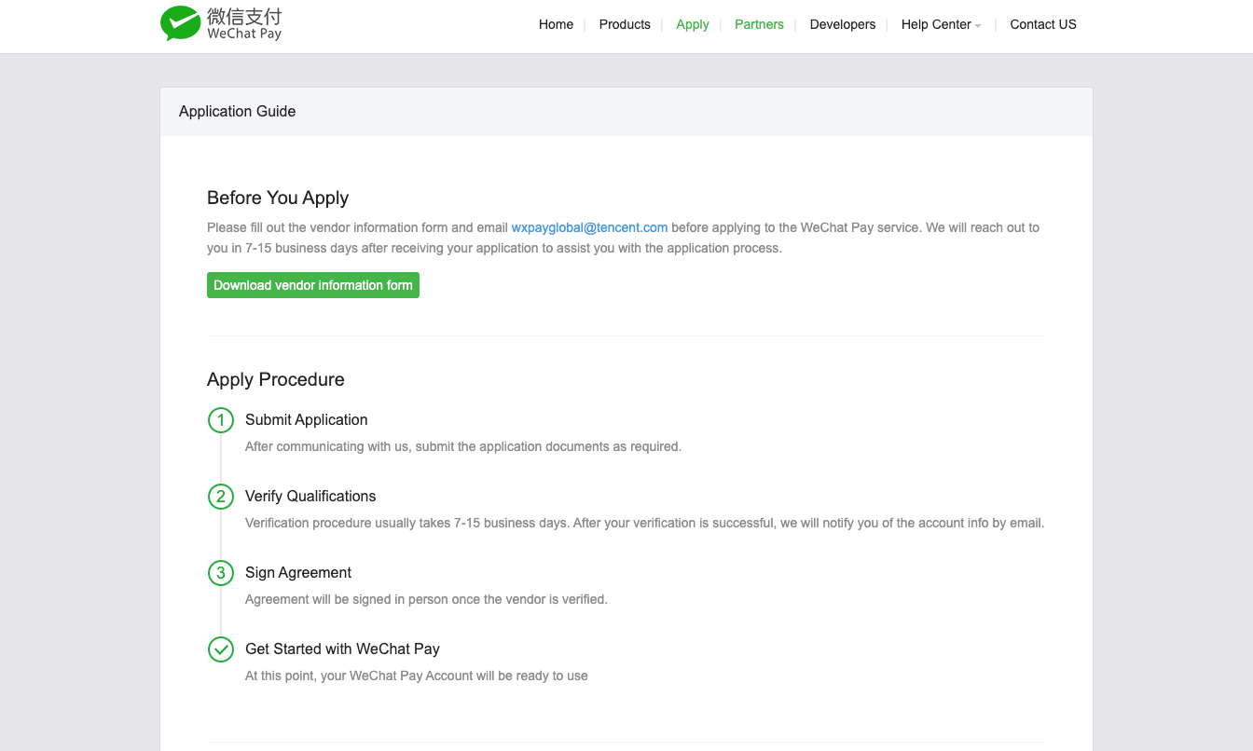Screen dimensions: 1253x751
Task: Open the Help Center menu
Action: 935,25
